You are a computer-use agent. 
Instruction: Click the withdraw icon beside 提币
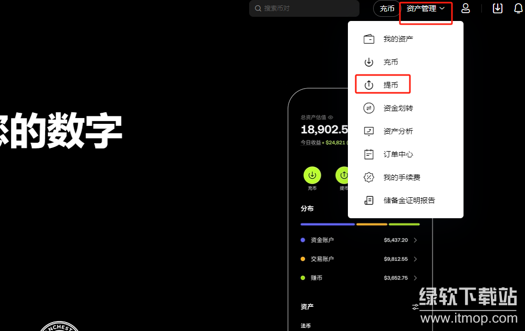coord(369,85)
